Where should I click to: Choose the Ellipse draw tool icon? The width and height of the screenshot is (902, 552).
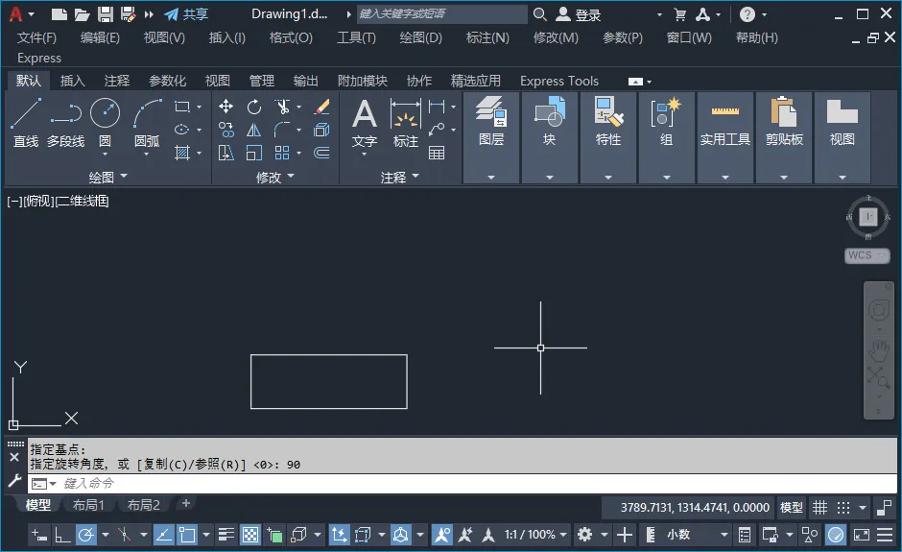coord(182,130)
